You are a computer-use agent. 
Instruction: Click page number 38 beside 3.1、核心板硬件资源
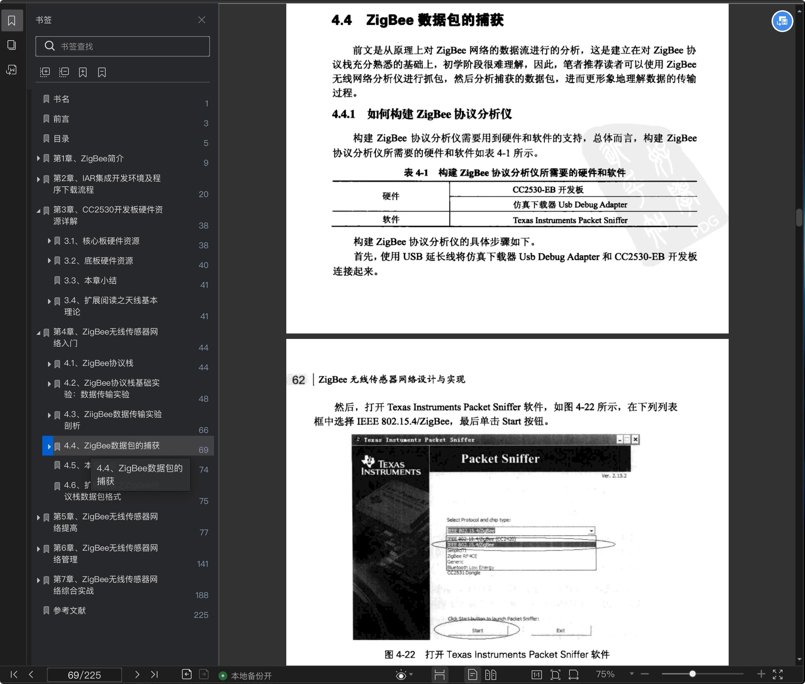pos(203,246)
